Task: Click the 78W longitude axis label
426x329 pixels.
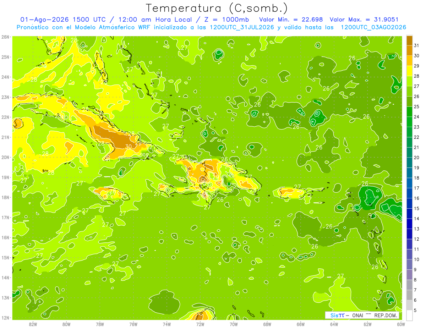Action: click(100, 324)
